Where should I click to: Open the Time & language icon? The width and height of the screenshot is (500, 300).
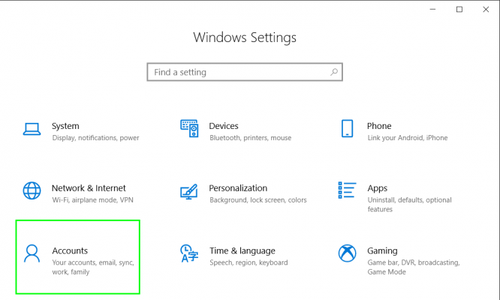point(189,253)
